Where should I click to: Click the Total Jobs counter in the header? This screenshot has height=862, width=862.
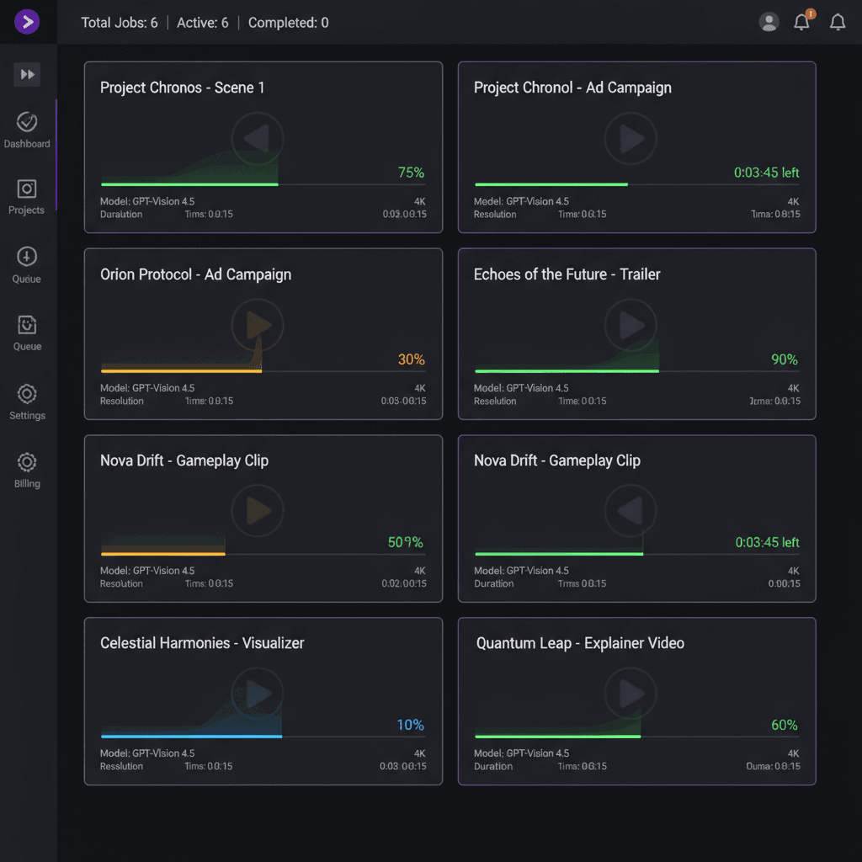click(119, 23)
